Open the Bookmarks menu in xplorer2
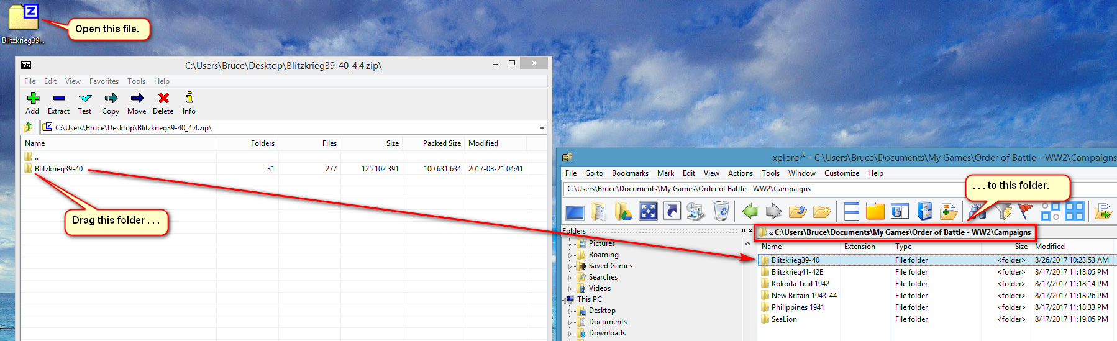Viewport: 1117px width, 341px height. 630,173
